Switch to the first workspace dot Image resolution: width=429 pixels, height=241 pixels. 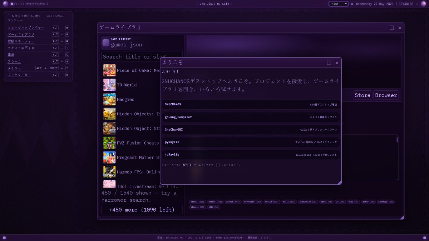click(12, 4)
